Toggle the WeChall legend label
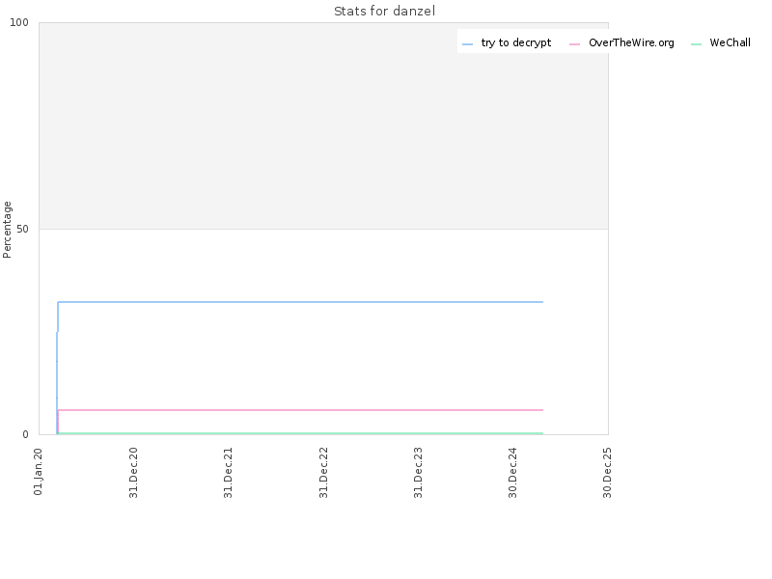Viewport: 772px width, 579px height. 730,42
